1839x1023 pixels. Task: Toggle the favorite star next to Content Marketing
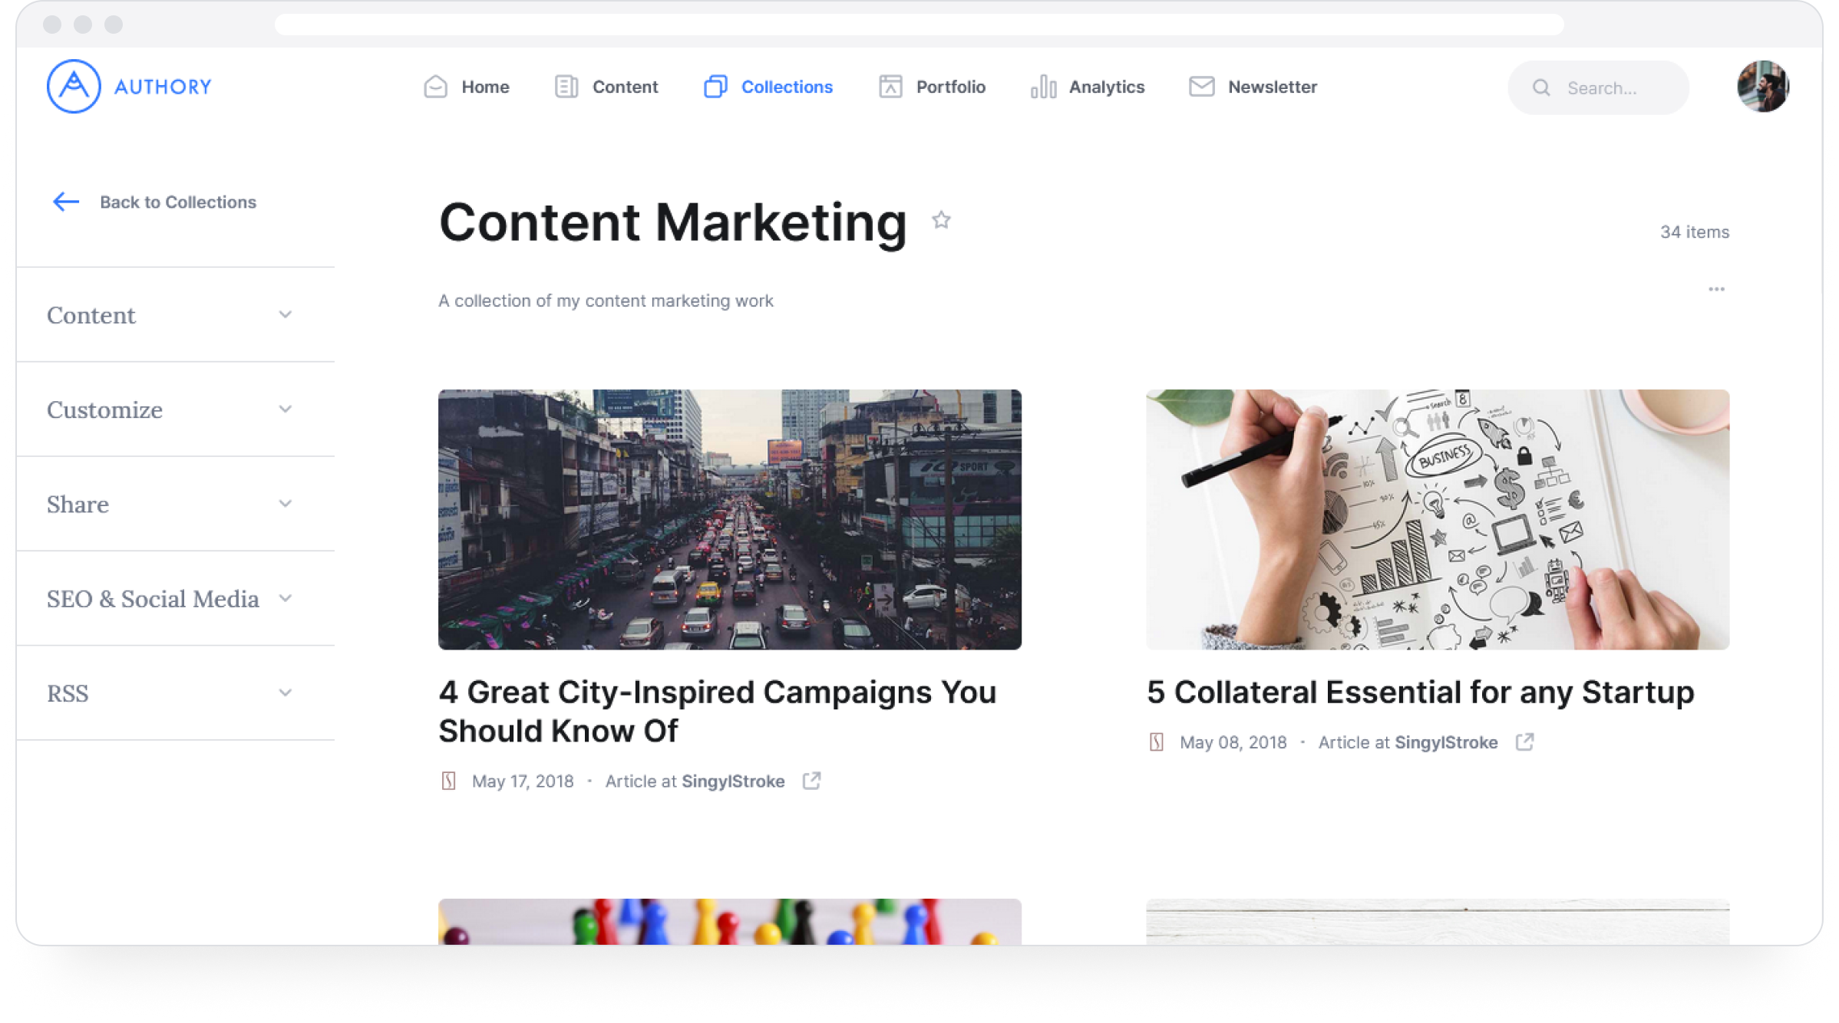tap(941, 221)
